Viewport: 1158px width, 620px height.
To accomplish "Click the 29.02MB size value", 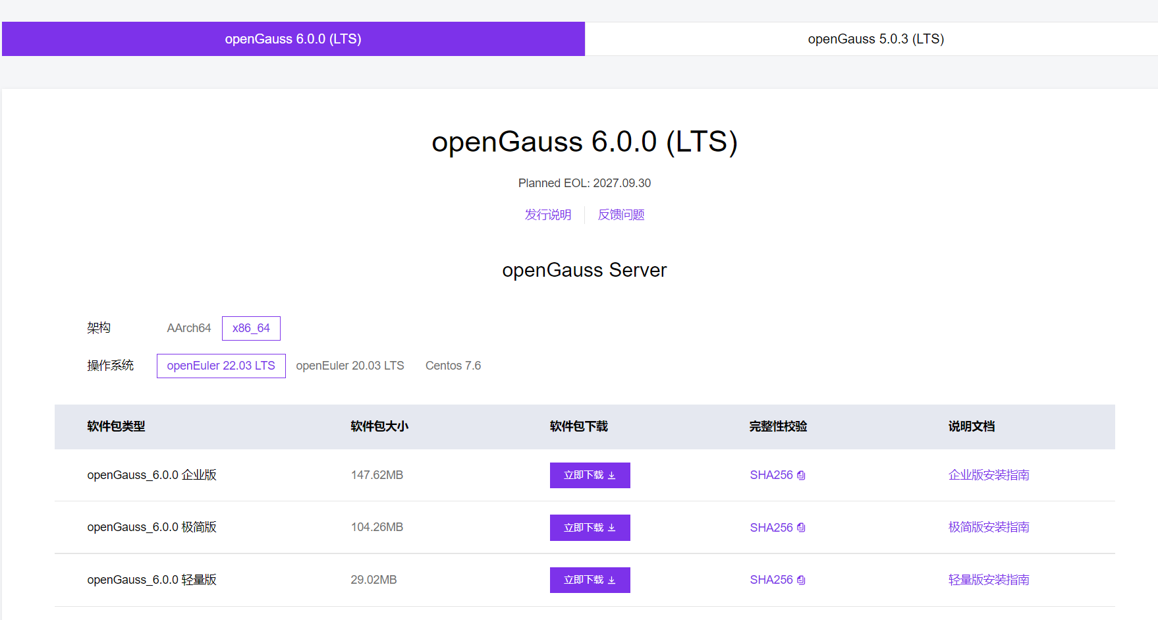I will [373, 580].
